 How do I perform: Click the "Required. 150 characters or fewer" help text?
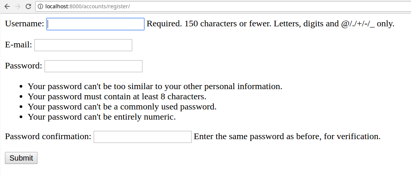pyautogui.click(x=270, y=24)
